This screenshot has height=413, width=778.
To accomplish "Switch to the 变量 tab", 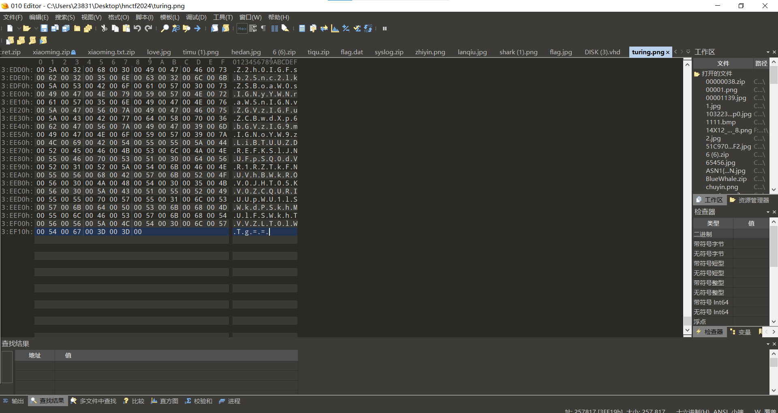I will (741, 332).
